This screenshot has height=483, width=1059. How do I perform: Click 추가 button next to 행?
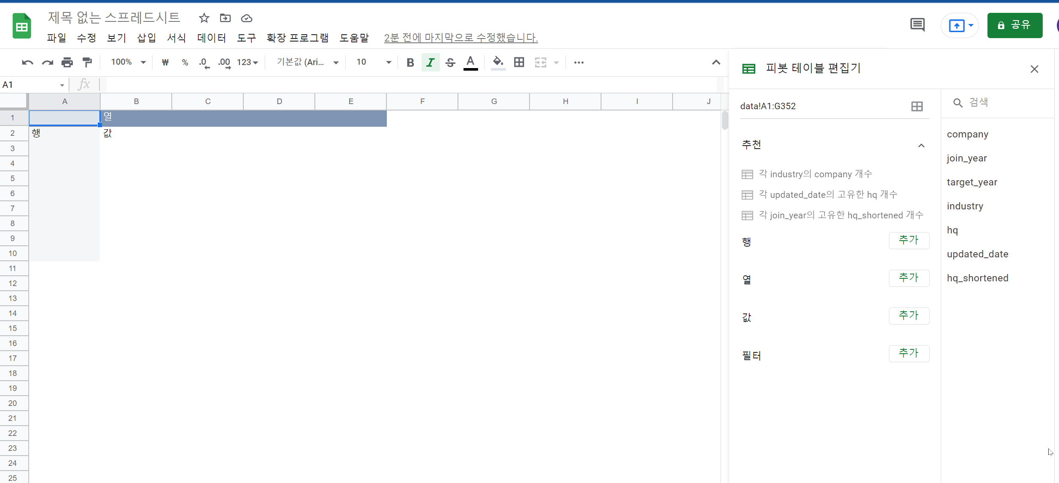coord(909,240)
